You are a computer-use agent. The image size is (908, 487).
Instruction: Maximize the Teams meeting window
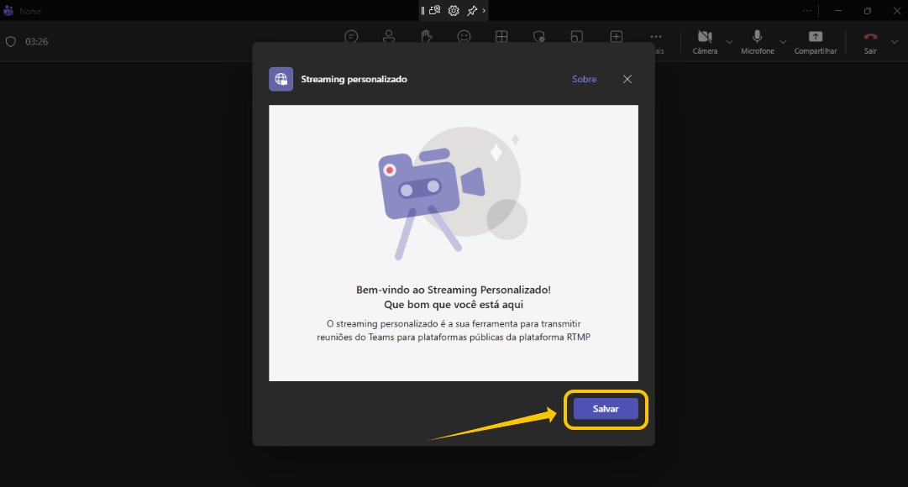click(x=868, y=10)
